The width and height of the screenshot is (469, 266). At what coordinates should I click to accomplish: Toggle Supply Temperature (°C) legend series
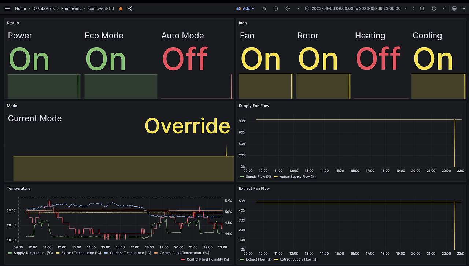tap(33, 253)
